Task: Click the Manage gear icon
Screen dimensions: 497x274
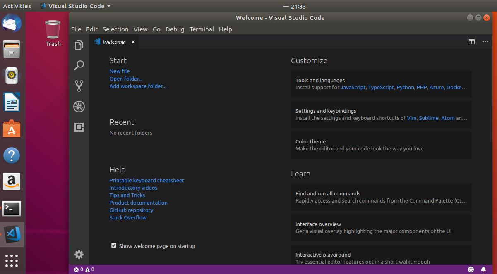Action: pyautogui.click(x=79, y=254)
